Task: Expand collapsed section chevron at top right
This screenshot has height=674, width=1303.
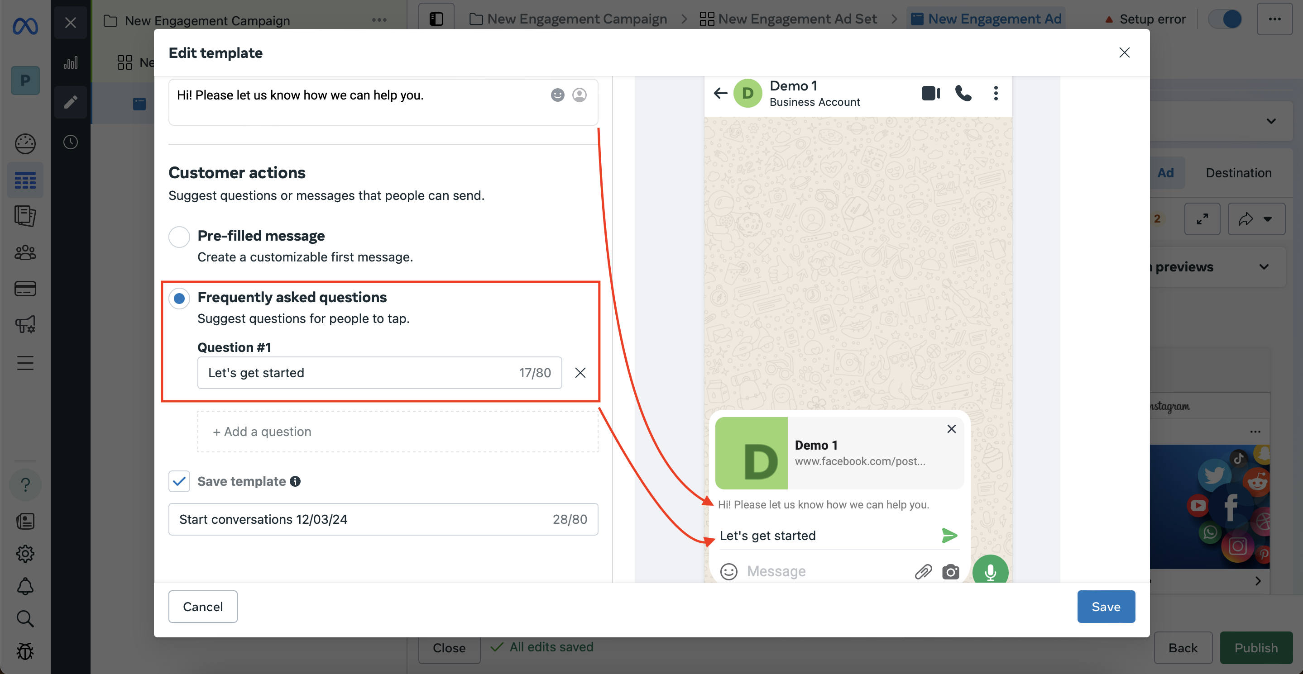Action: pos(1270,121)
